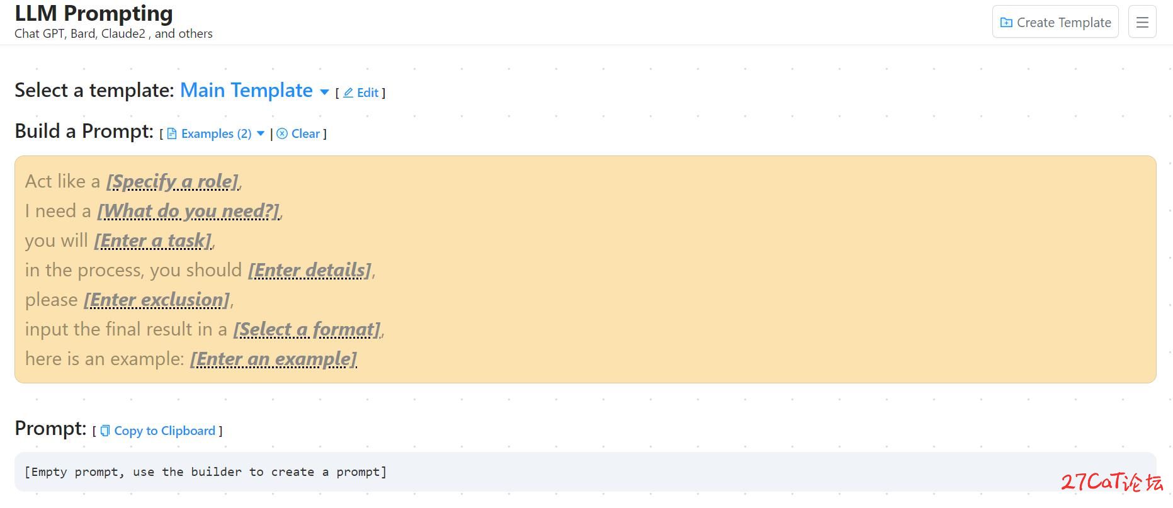Screen dimensions: 1173x508
Task: Click the circled X icon beside Clear
Action: [x=282, y=133]
